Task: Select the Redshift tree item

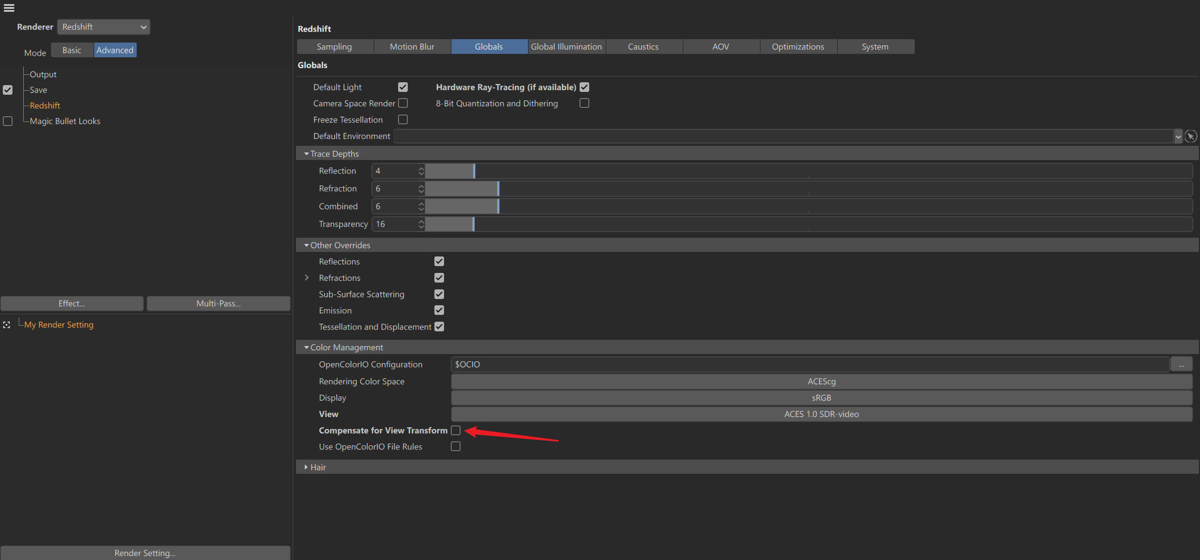Action: (x=45, y=106)
